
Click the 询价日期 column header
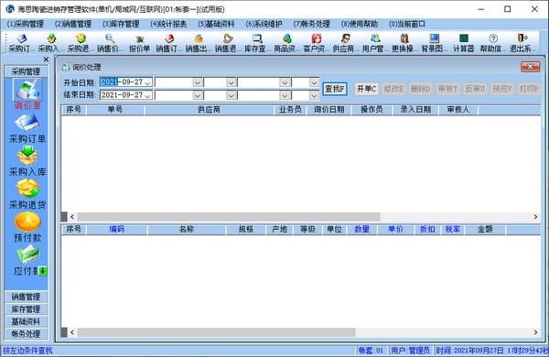(328, 110)
